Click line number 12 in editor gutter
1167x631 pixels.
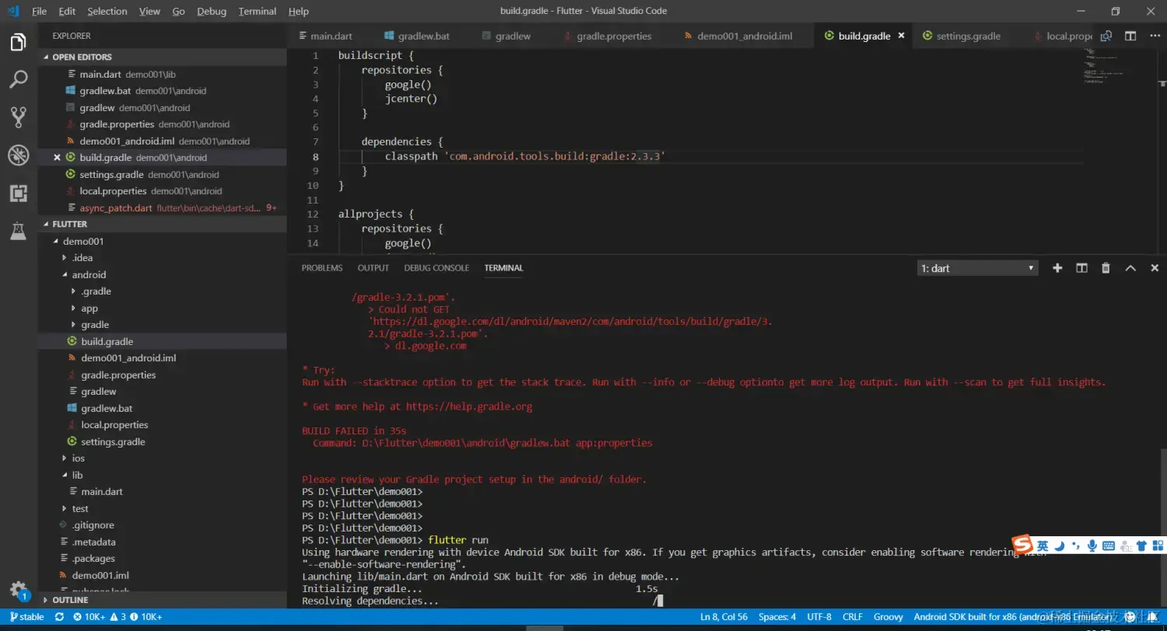[313, 214]
